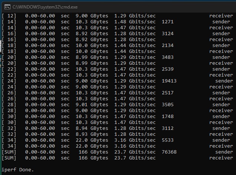Click 23.7 Gbits/sec in the SUM receiver row
Screen dimensions: 236x175
pos(135,158)
